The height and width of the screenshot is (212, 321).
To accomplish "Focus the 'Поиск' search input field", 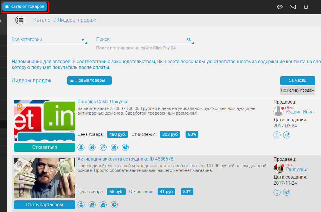I will pos(141,39).
